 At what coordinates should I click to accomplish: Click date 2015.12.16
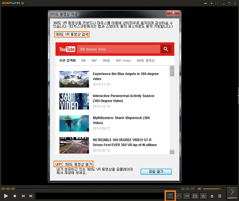click(x=101, y=106)
